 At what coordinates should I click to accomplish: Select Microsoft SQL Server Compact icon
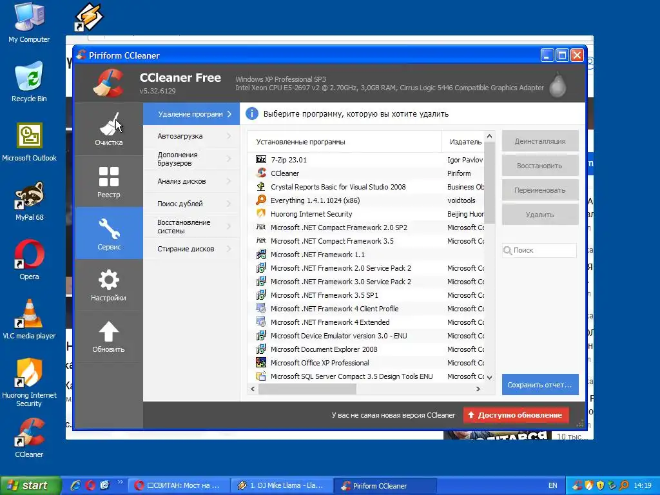(x=261, y=376)
